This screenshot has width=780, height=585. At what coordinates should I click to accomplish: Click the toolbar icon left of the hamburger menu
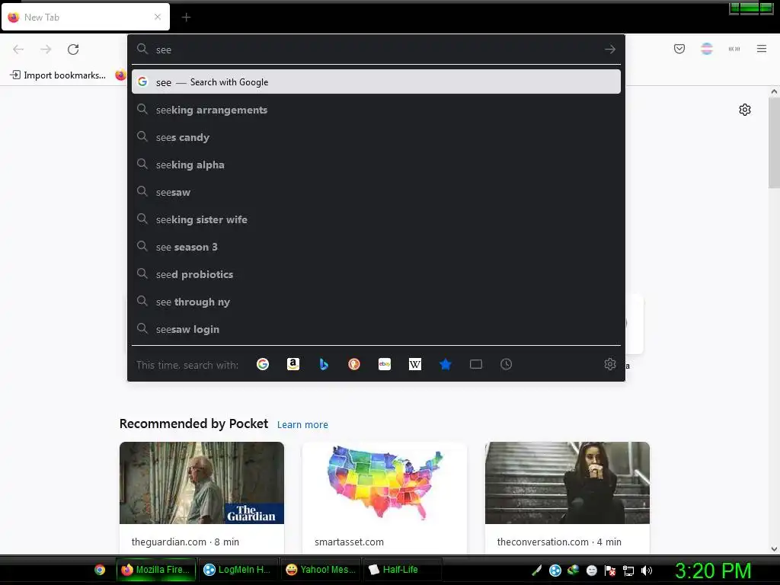point(734,49)
